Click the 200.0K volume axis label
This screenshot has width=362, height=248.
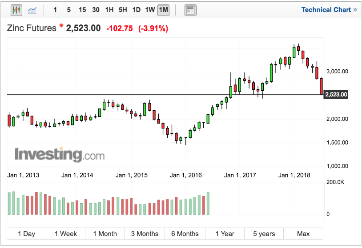(x=335, y=182)
